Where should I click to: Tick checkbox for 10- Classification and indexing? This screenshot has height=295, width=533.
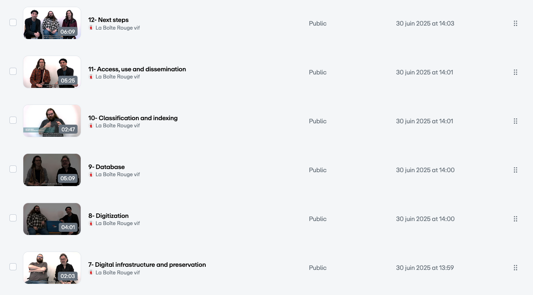point(13,120)
